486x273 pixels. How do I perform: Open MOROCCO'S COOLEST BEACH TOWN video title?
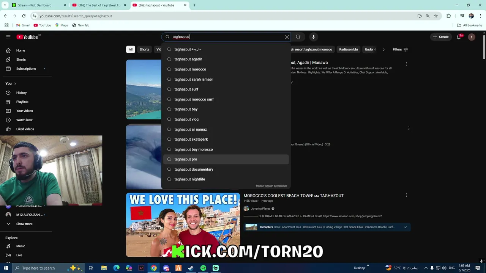click(293, 196)
